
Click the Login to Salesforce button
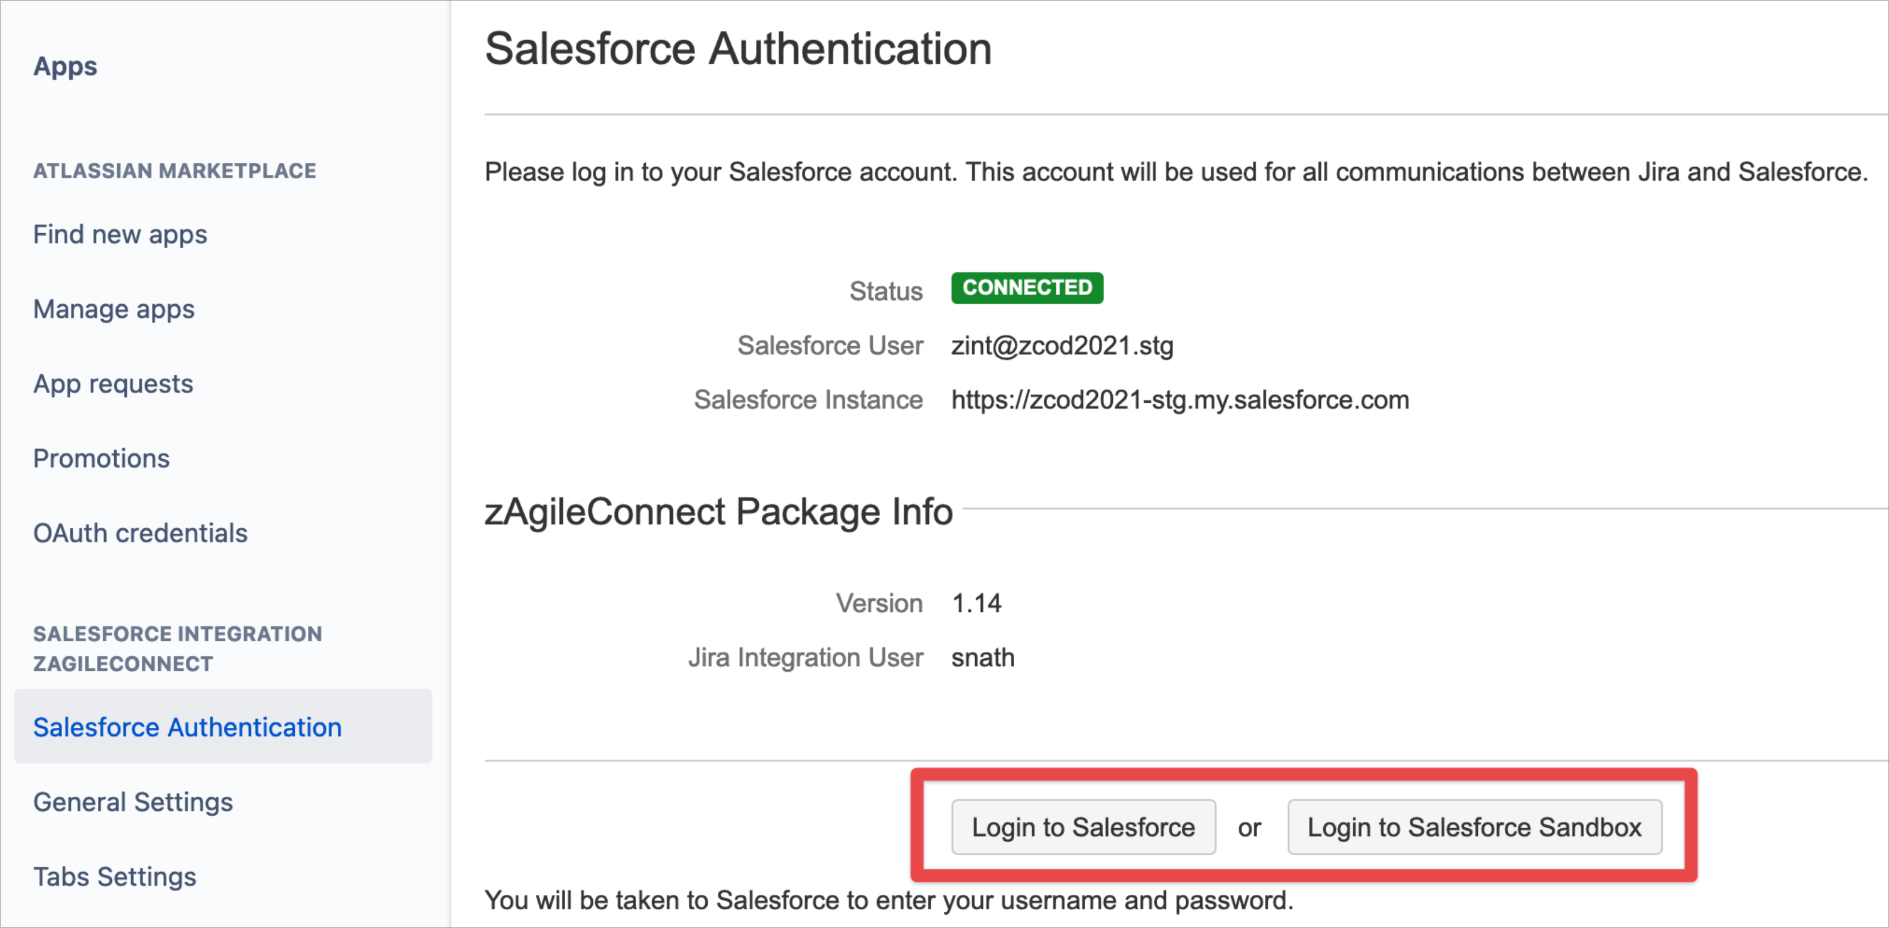1082,827
